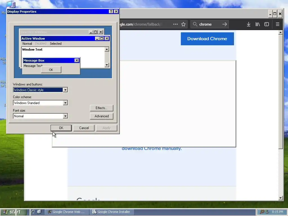Open the My Computer desktop icon

[11, 4]
